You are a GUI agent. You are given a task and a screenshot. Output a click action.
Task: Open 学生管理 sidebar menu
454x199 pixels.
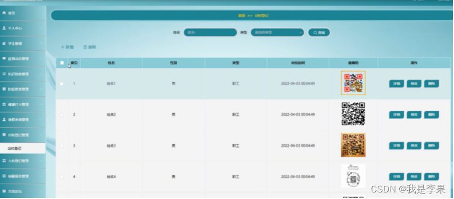tap(22, 44)
